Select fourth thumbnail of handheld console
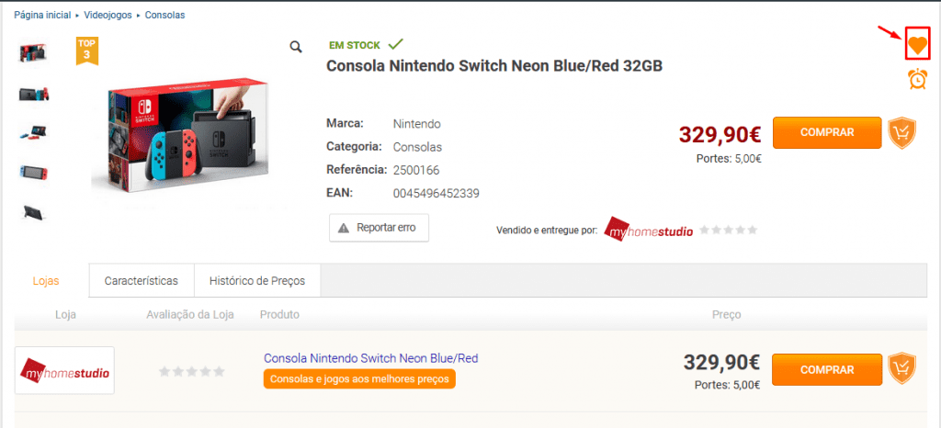 pos(34,173)
